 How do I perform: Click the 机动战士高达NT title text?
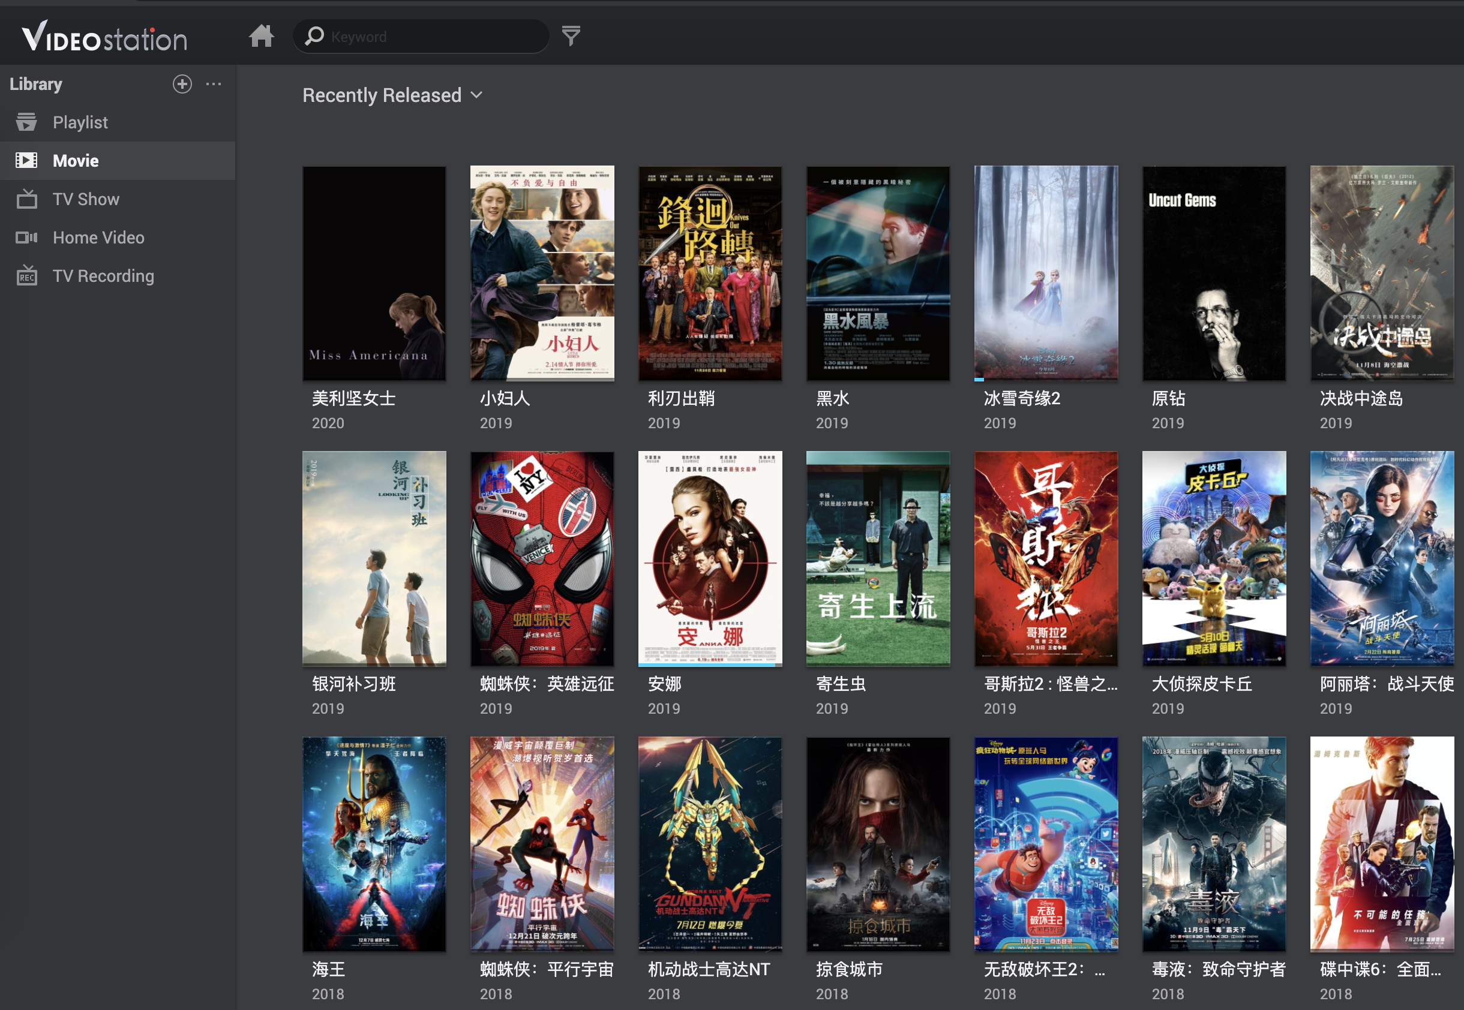tap(709, 969)
